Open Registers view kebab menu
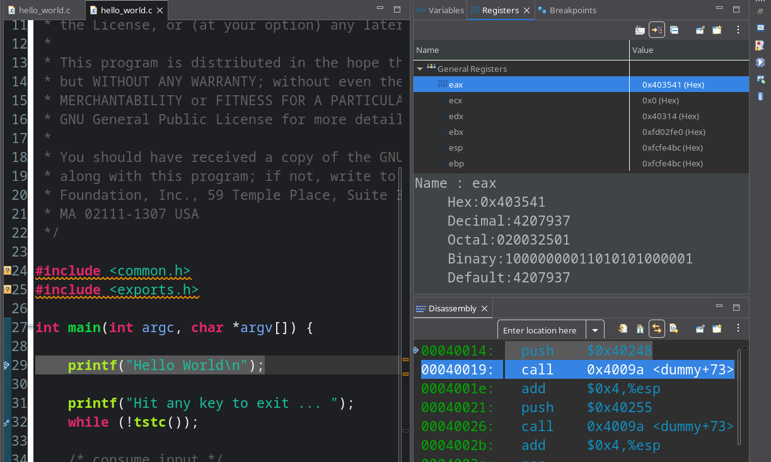The image size is (771, 462). (738, 30)
